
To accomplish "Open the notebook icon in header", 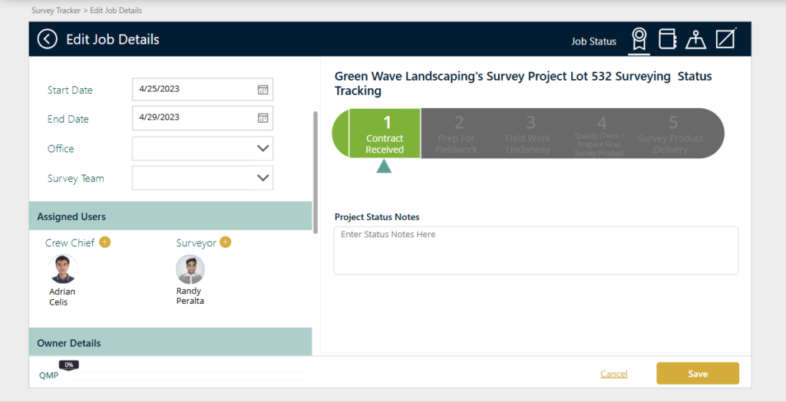I will click(667, 38).
